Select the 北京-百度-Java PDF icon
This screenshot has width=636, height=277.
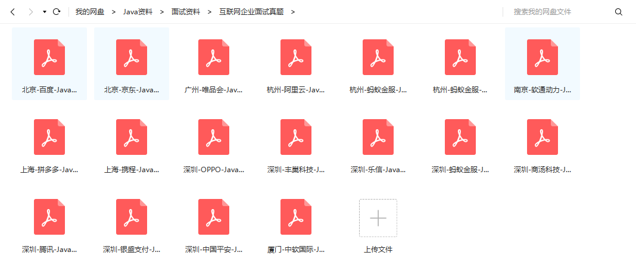tap(49, 57)
